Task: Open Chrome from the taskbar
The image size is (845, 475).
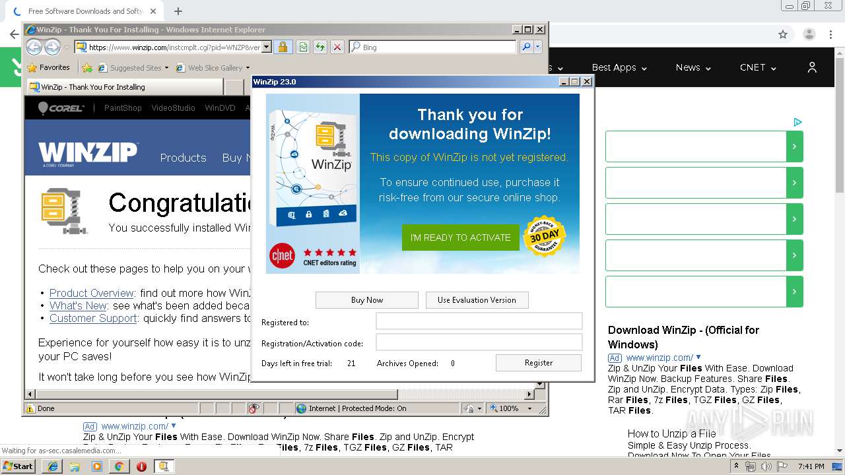Action: pyautogui.click(x=119, y=466)
